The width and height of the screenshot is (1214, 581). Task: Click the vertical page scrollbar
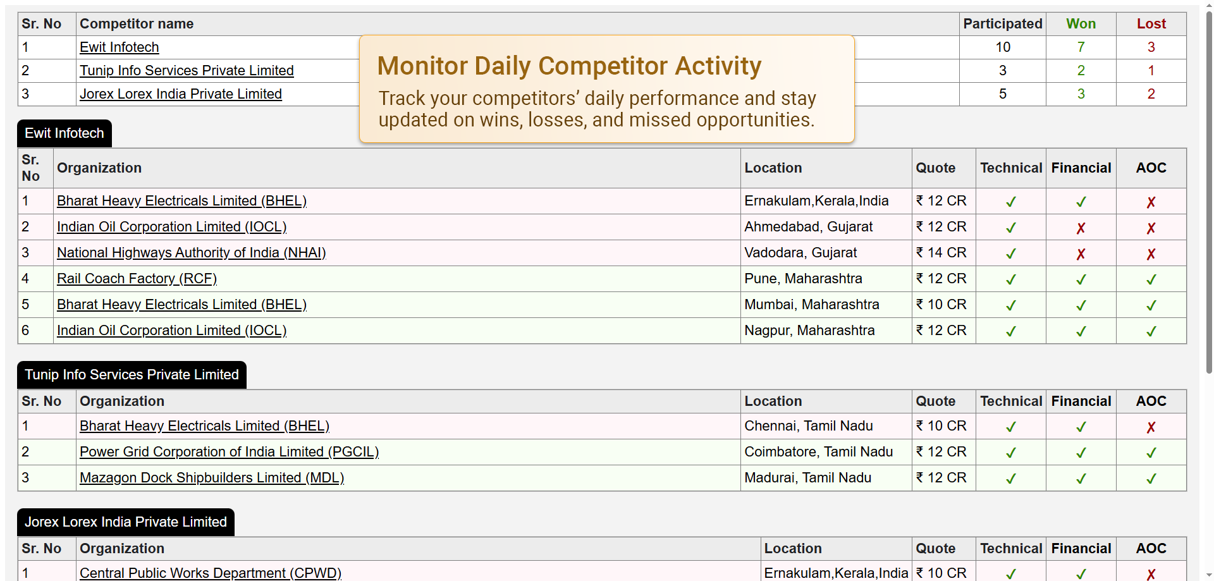point(1209,190)
